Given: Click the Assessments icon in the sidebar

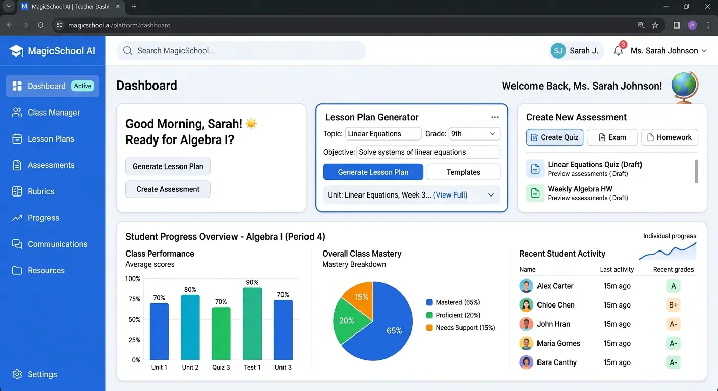Looking at the screenshot, I should (16, 165).
